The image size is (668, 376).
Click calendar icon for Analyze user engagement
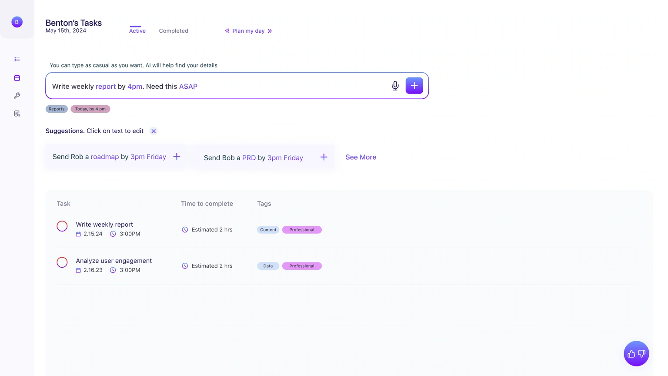coord(78,270)
